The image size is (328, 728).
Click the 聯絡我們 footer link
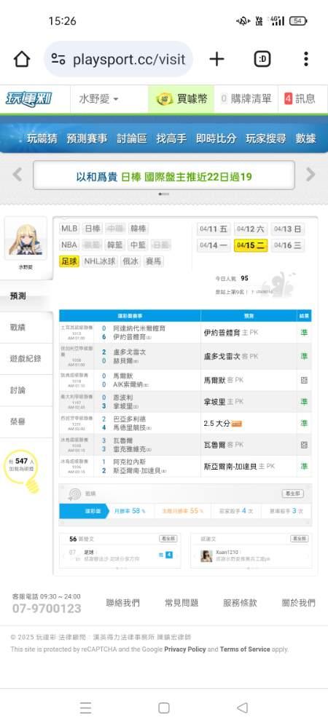[x=122, y=603]
